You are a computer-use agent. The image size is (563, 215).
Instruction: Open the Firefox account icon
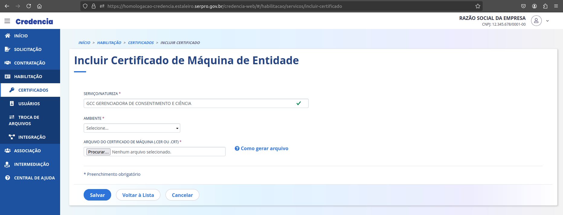point(534,6)
